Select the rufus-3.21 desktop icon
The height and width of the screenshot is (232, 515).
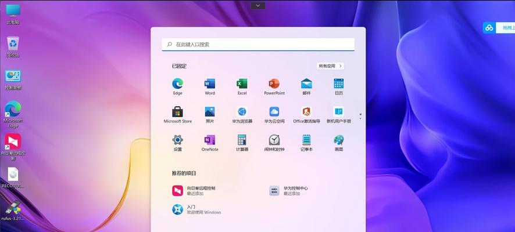point(13,210)
